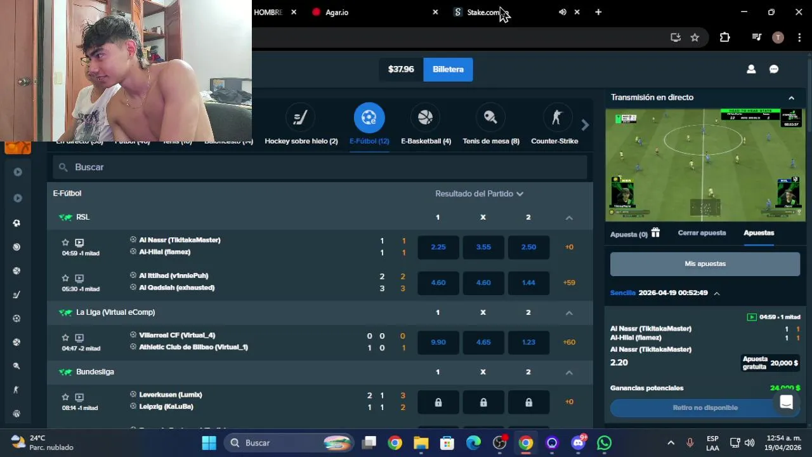
Task: Open Chrome media control icon
Action: point(756,37)
